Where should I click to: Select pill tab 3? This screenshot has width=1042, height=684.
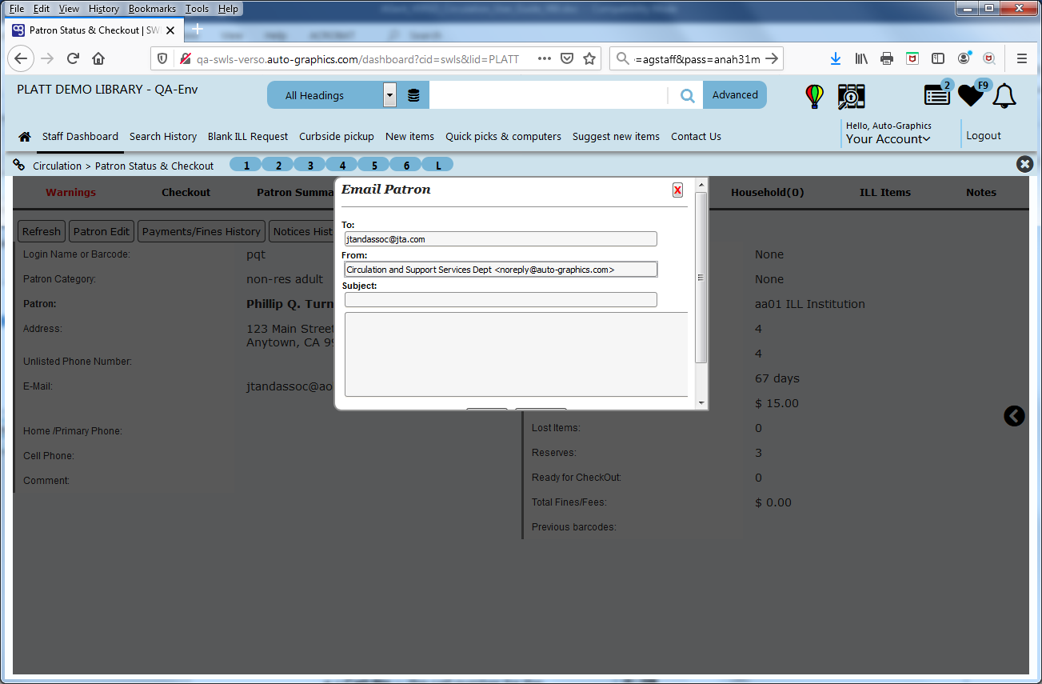[310, 165]
